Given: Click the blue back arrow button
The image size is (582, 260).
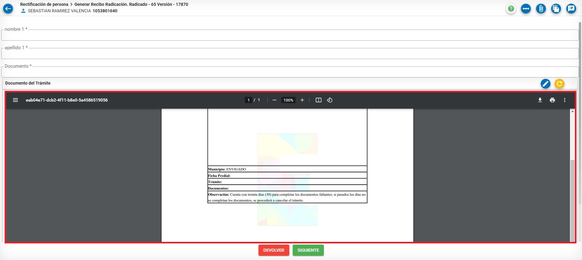Looking at the screenshot, I should coord(8,9).
